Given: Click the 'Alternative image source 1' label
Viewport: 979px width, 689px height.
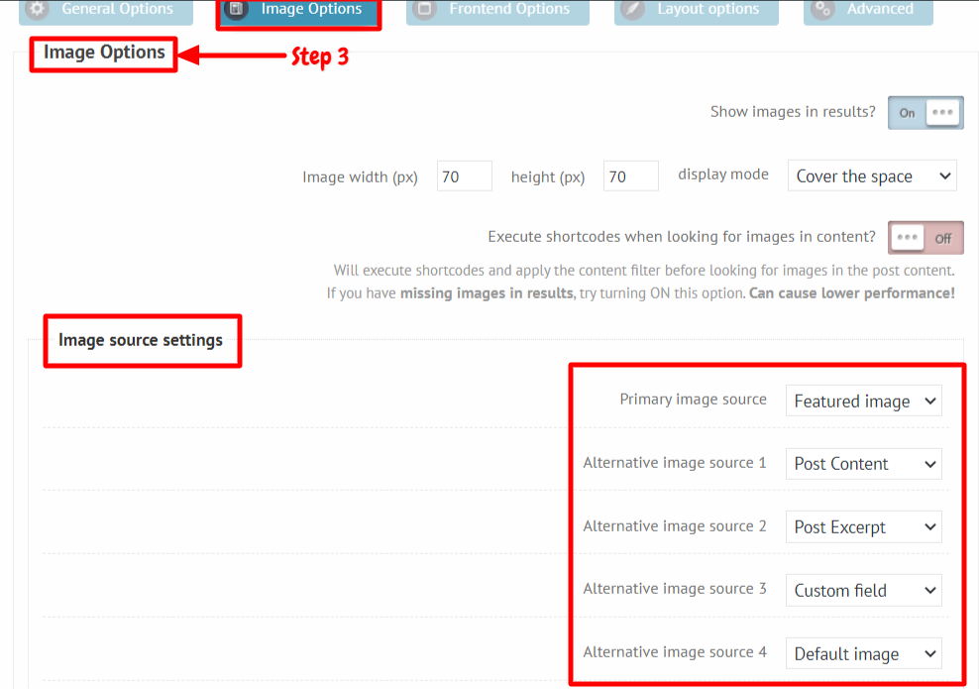Looking at the screenshot, I should (x=675, y=463).
